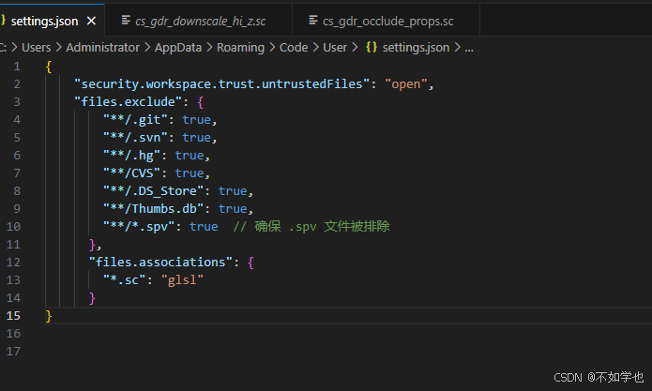This screenshot has width=652, height=391.
Task: Click file icon on cs_gdr_occlude_props.sc tab
Action: tap(313, 20)
